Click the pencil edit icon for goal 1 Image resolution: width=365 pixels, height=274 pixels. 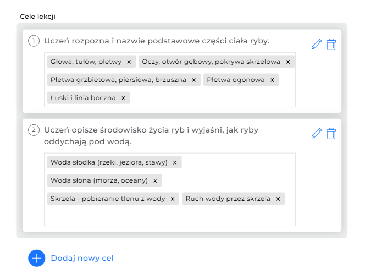316,45
